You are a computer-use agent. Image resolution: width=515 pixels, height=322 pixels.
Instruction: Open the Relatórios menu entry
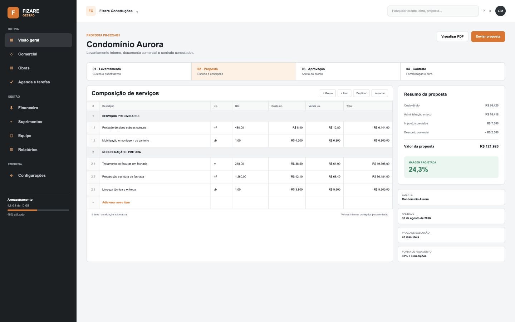pyautogui.click(x=38, y=150)
